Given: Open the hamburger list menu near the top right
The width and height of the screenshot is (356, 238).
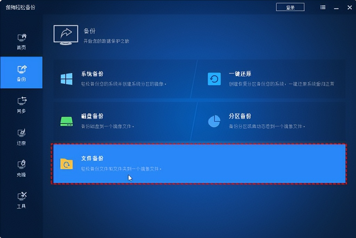Looking at the screenshot, I should click(323, 7).
